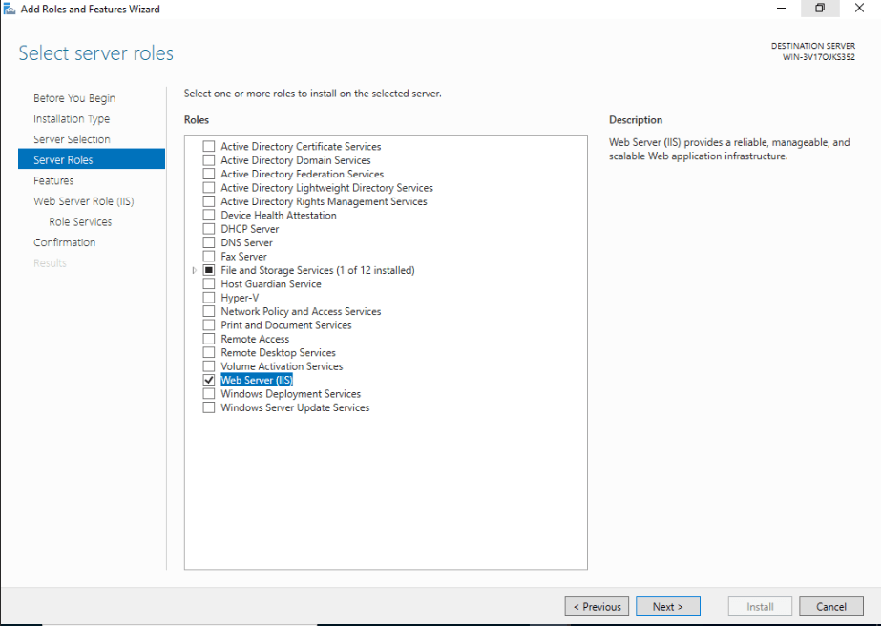Cancel the wizard
881x626 pixels.
click(x=831, y=606)
